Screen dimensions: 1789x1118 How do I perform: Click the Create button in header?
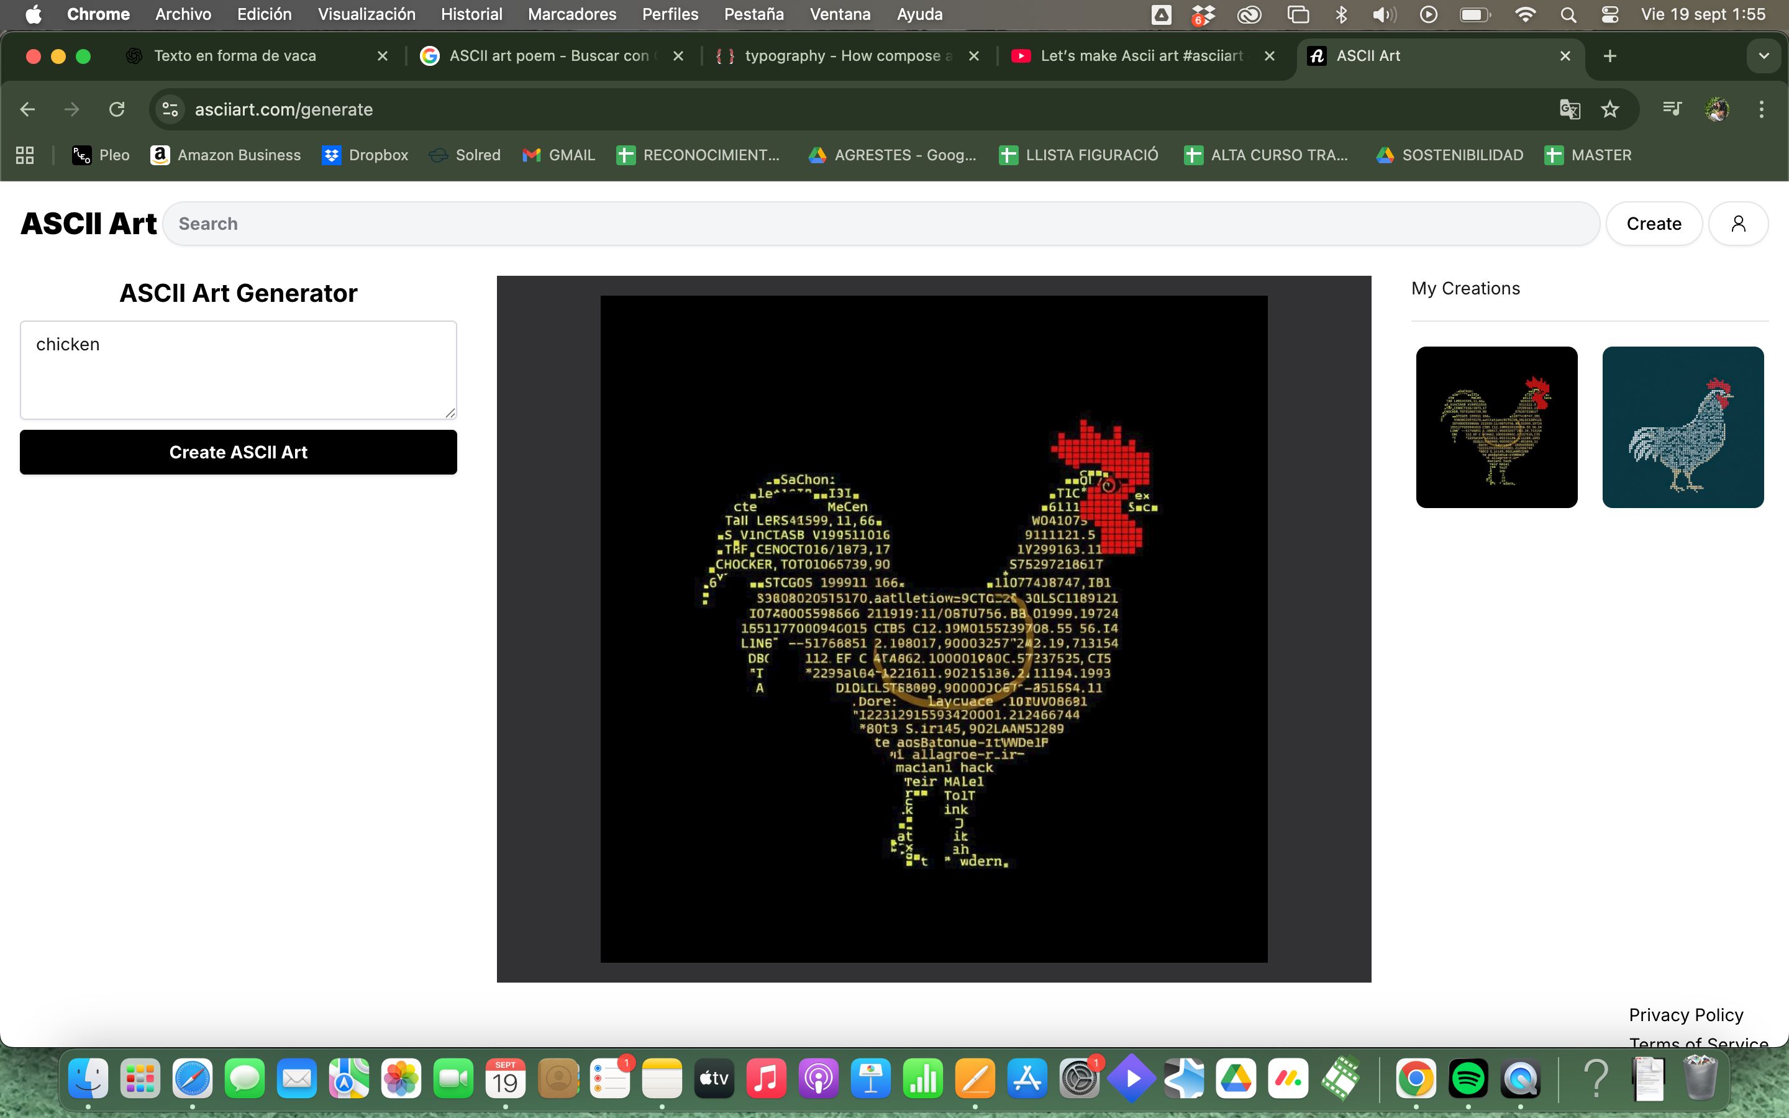coord(1654,224)
